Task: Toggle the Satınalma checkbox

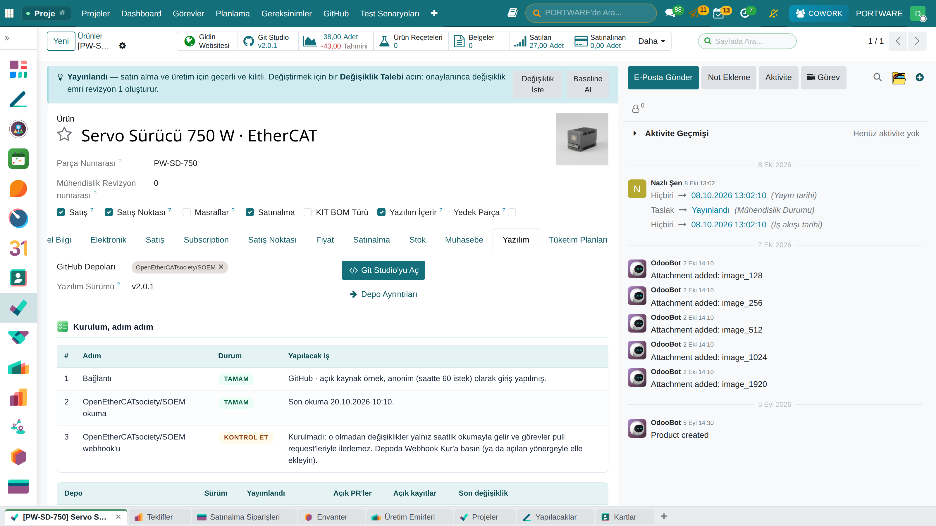Action: pyautogui.click(x=250, y=212)
